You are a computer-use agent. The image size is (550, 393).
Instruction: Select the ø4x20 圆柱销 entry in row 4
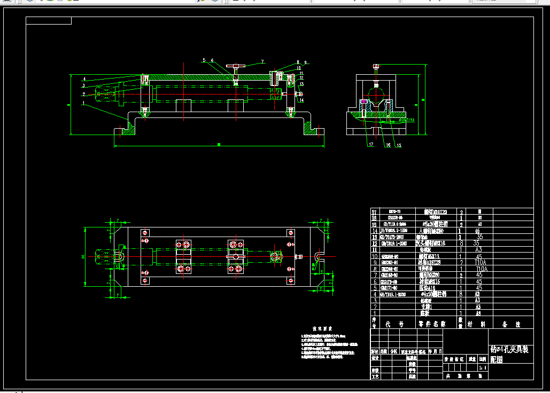[433, 294]
